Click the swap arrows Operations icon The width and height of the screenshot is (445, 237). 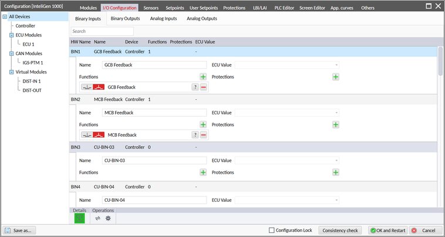(98, 218)
